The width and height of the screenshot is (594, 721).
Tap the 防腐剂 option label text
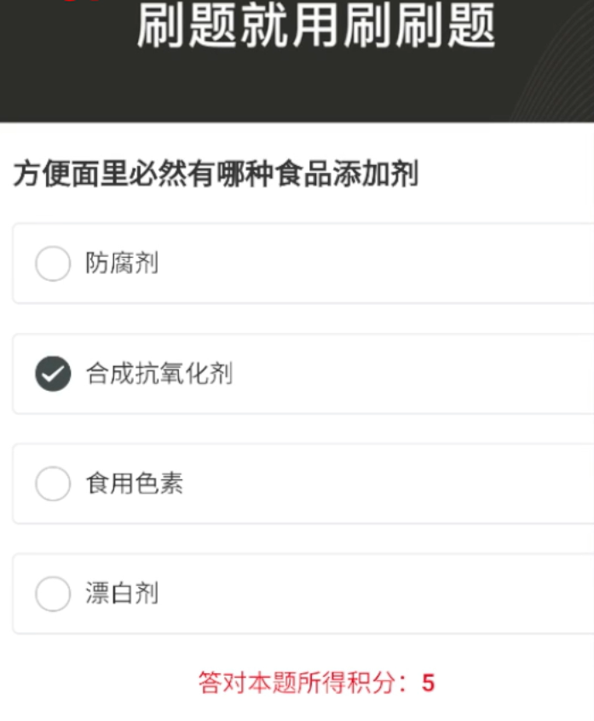tap(122, 263)
